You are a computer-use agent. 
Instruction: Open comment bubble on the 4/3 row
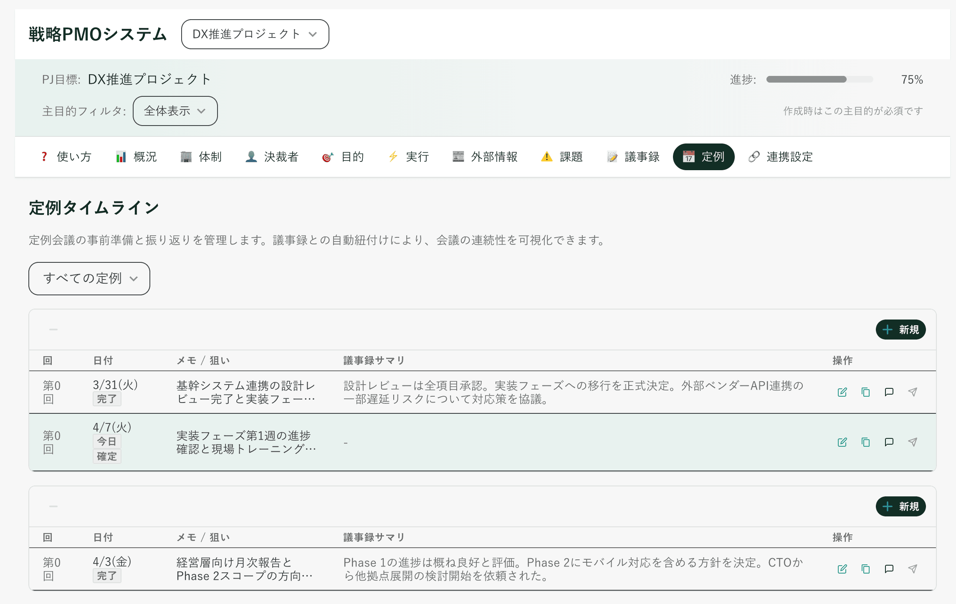click(889, 569)
